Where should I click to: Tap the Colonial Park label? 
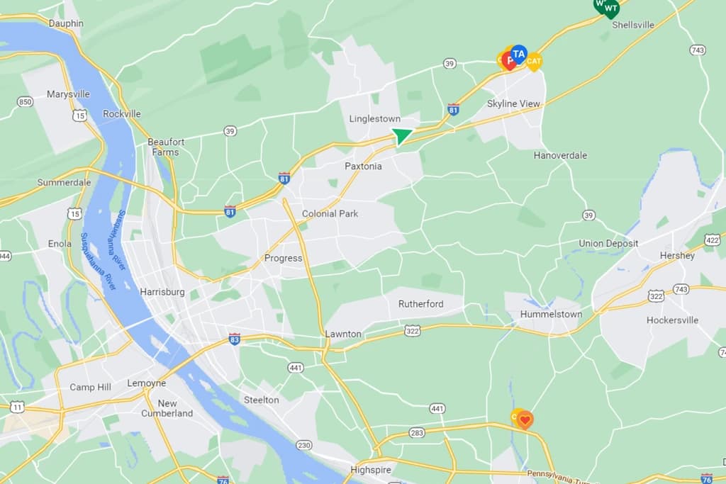pos(330,214)
